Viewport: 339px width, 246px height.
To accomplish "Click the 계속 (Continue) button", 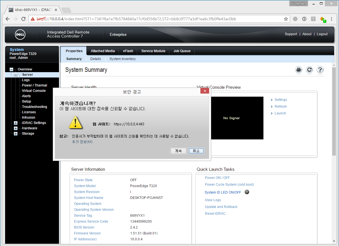I will (178, 151).
